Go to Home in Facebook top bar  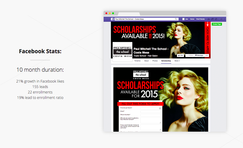point(192,19)
